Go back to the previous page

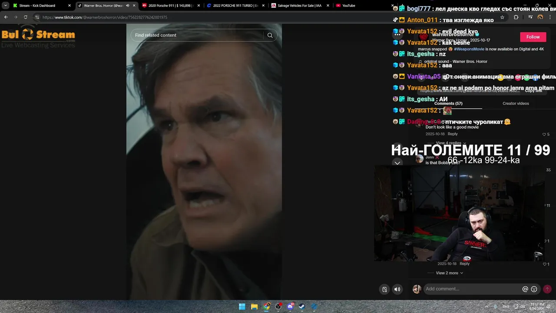pos(6,17)
